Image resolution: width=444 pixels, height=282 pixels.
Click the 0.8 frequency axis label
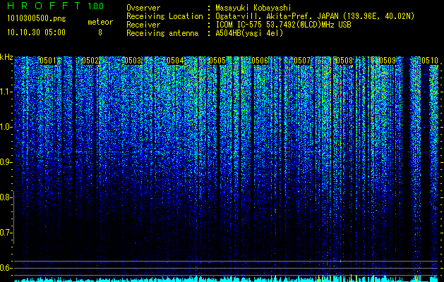(6, 197)
